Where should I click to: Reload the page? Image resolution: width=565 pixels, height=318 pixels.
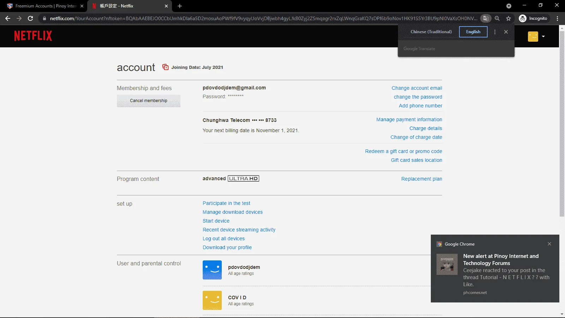(30, 18)
